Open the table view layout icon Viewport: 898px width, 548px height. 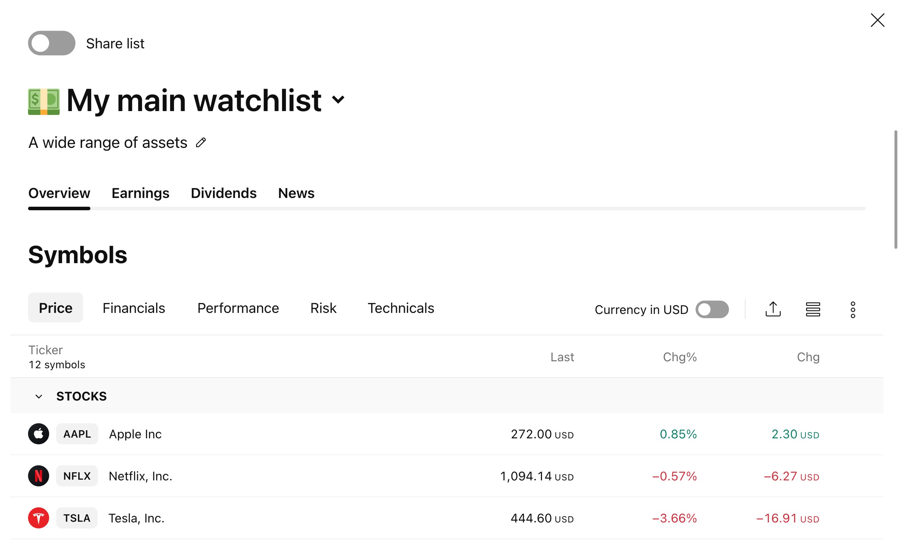pos(813,309)
